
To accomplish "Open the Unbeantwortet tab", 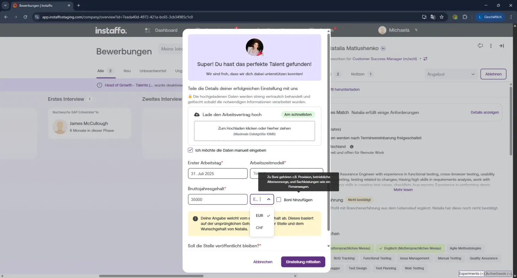I will tap(153, 71).
